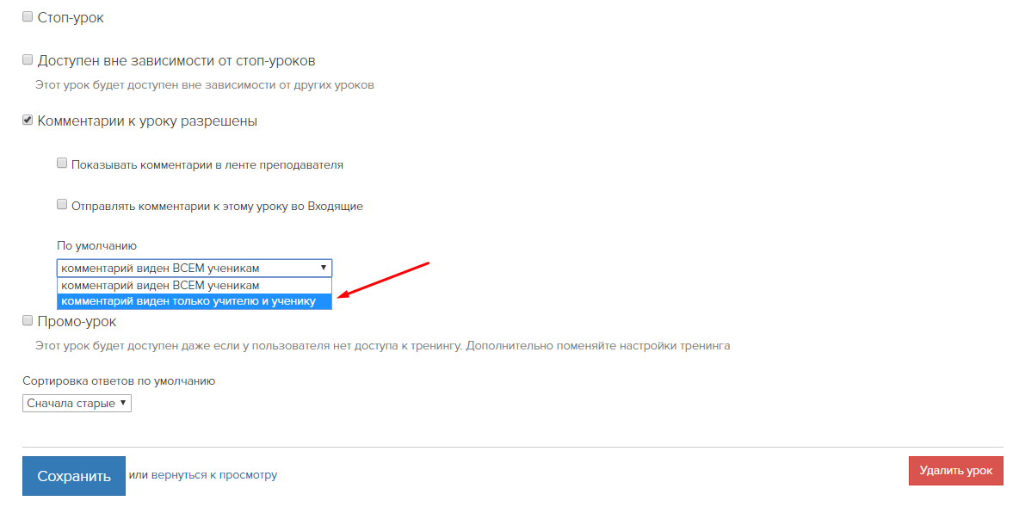1019x513 pixels.
Task: Click the blue Сохранить button
Action: (x=73, y=476)
